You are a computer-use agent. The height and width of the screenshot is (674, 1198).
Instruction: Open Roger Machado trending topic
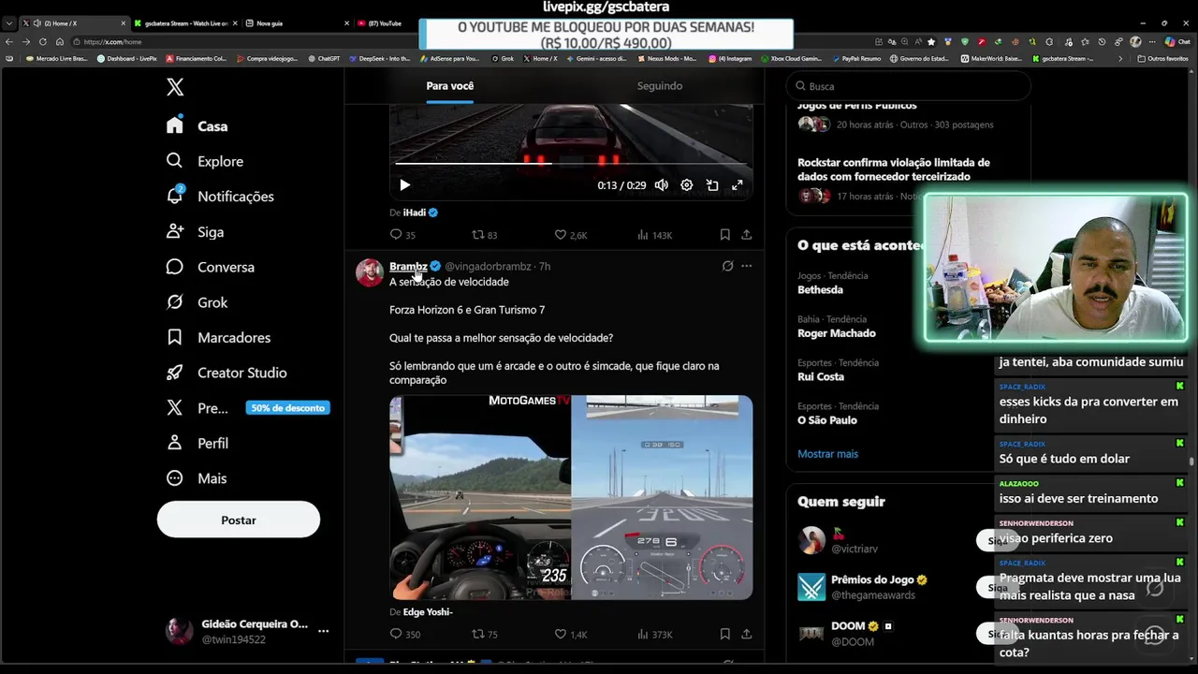pos(837,333)
